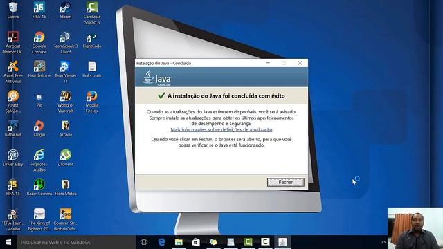The width and height of the screenshot is (443, 249).
Task: Open the Lixeira recycle bin icon
Action: tap(13, 10)
